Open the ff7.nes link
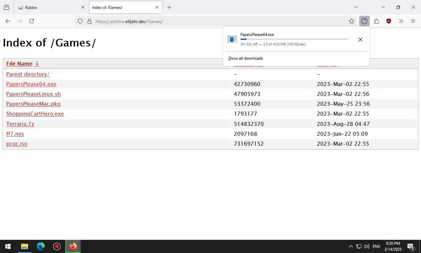This screenshot has width=421, height=253. (15, 134)
